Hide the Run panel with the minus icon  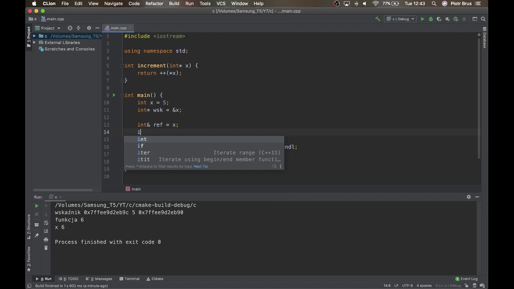[477, 197]
